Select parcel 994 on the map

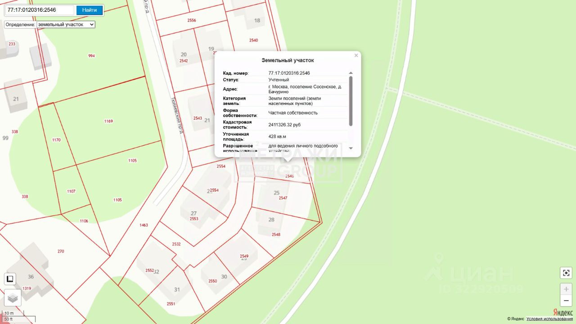coord(92,56)
